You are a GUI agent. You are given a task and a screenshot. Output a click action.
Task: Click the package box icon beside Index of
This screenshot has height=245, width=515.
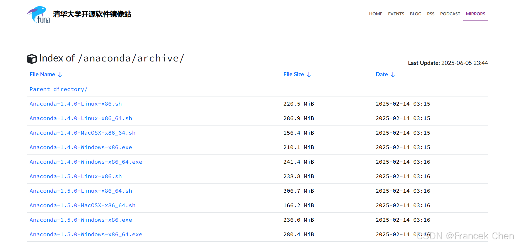pyautogui.click(x=32, y=59)
